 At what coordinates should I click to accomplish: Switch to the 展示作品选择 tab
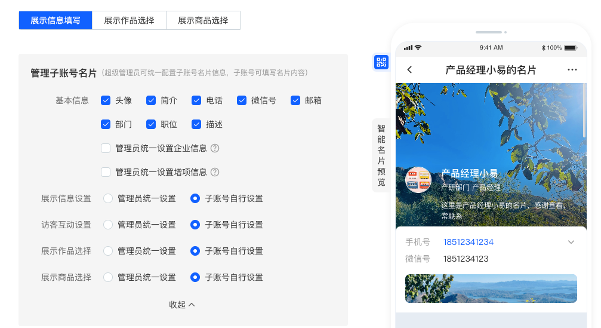click(x=129, y=20)
